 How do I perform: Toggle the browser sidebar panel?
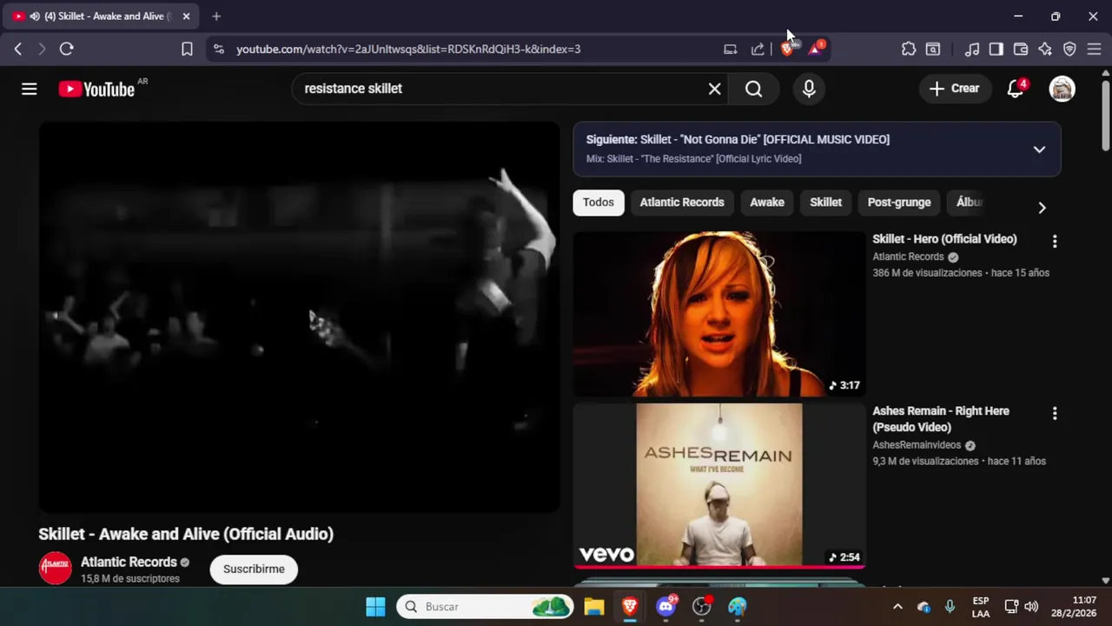[996, 49]
